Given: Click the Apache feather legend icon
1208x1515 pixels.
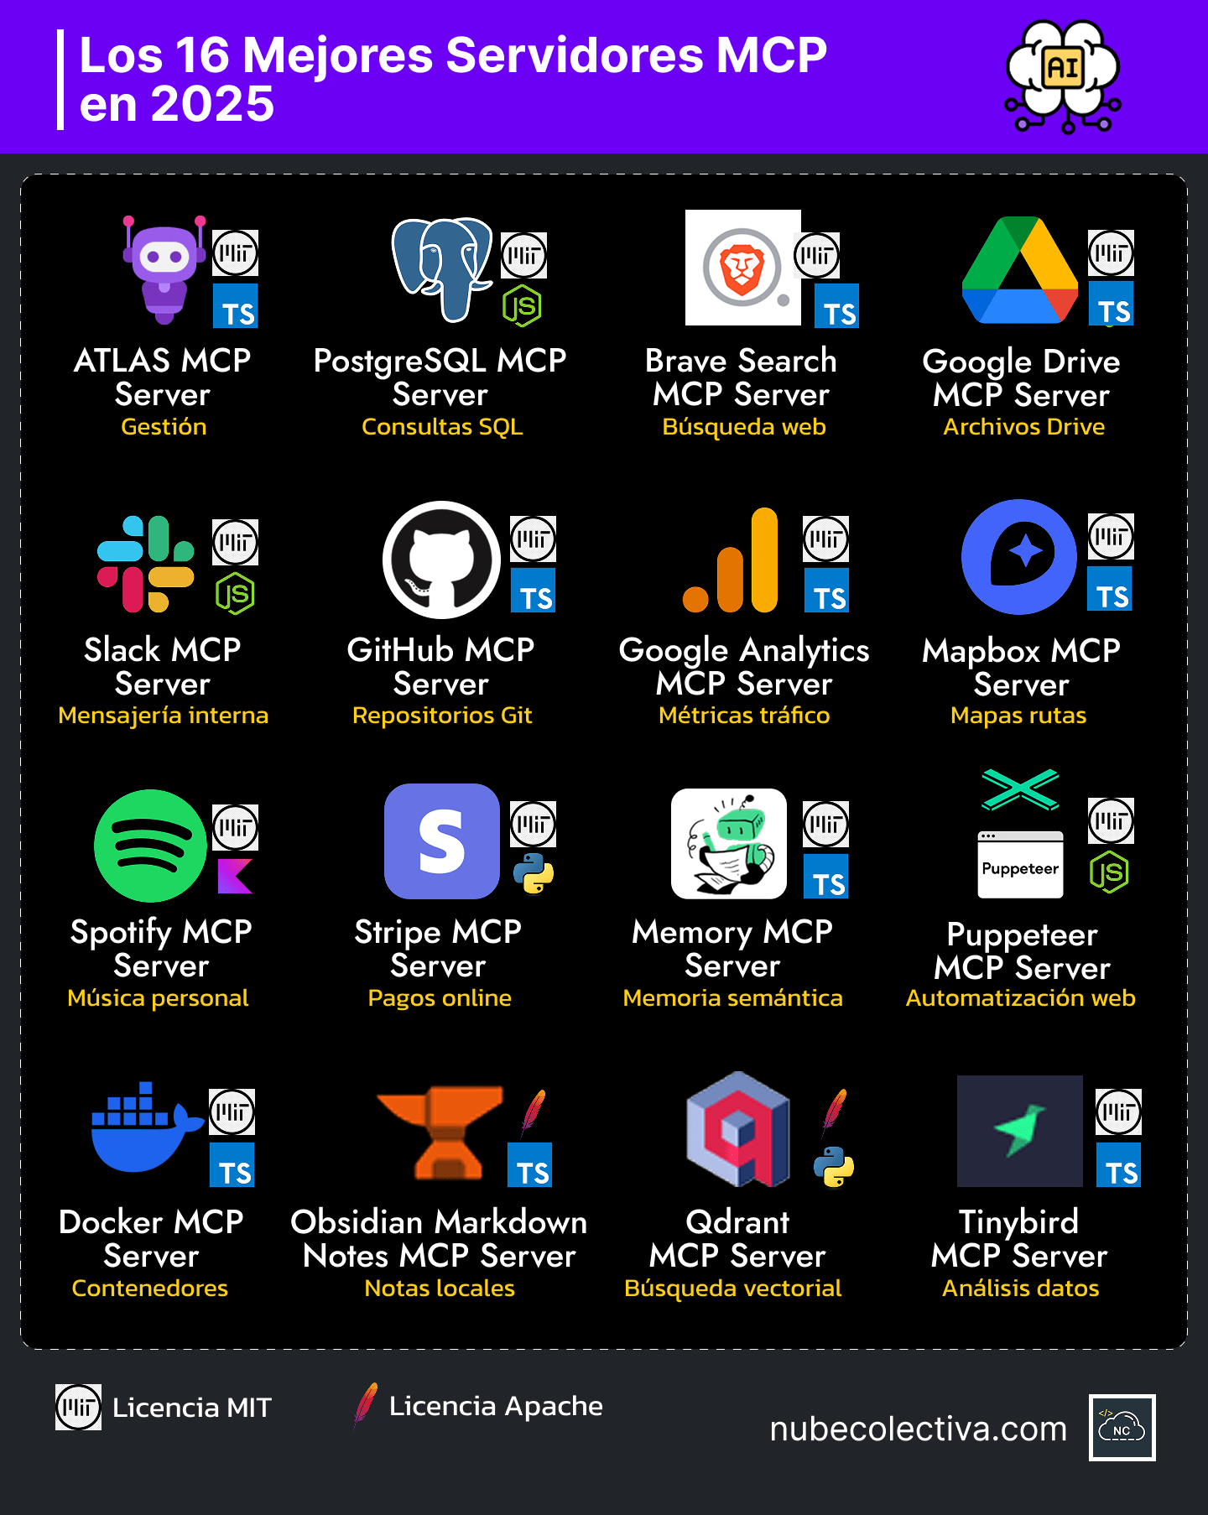Looking at the screenshot, I should coord(366,1405).
